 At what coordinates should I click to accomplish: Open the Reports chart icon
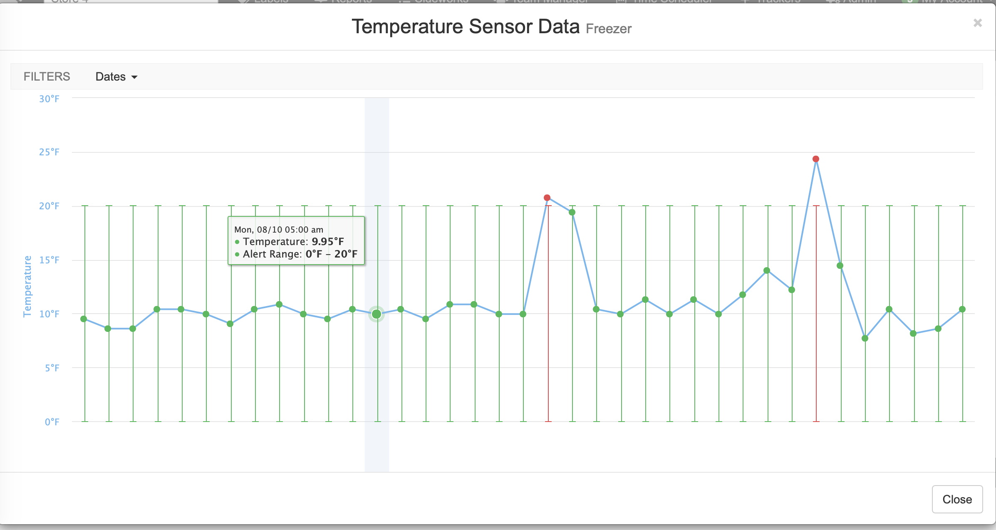click(320, 2)
